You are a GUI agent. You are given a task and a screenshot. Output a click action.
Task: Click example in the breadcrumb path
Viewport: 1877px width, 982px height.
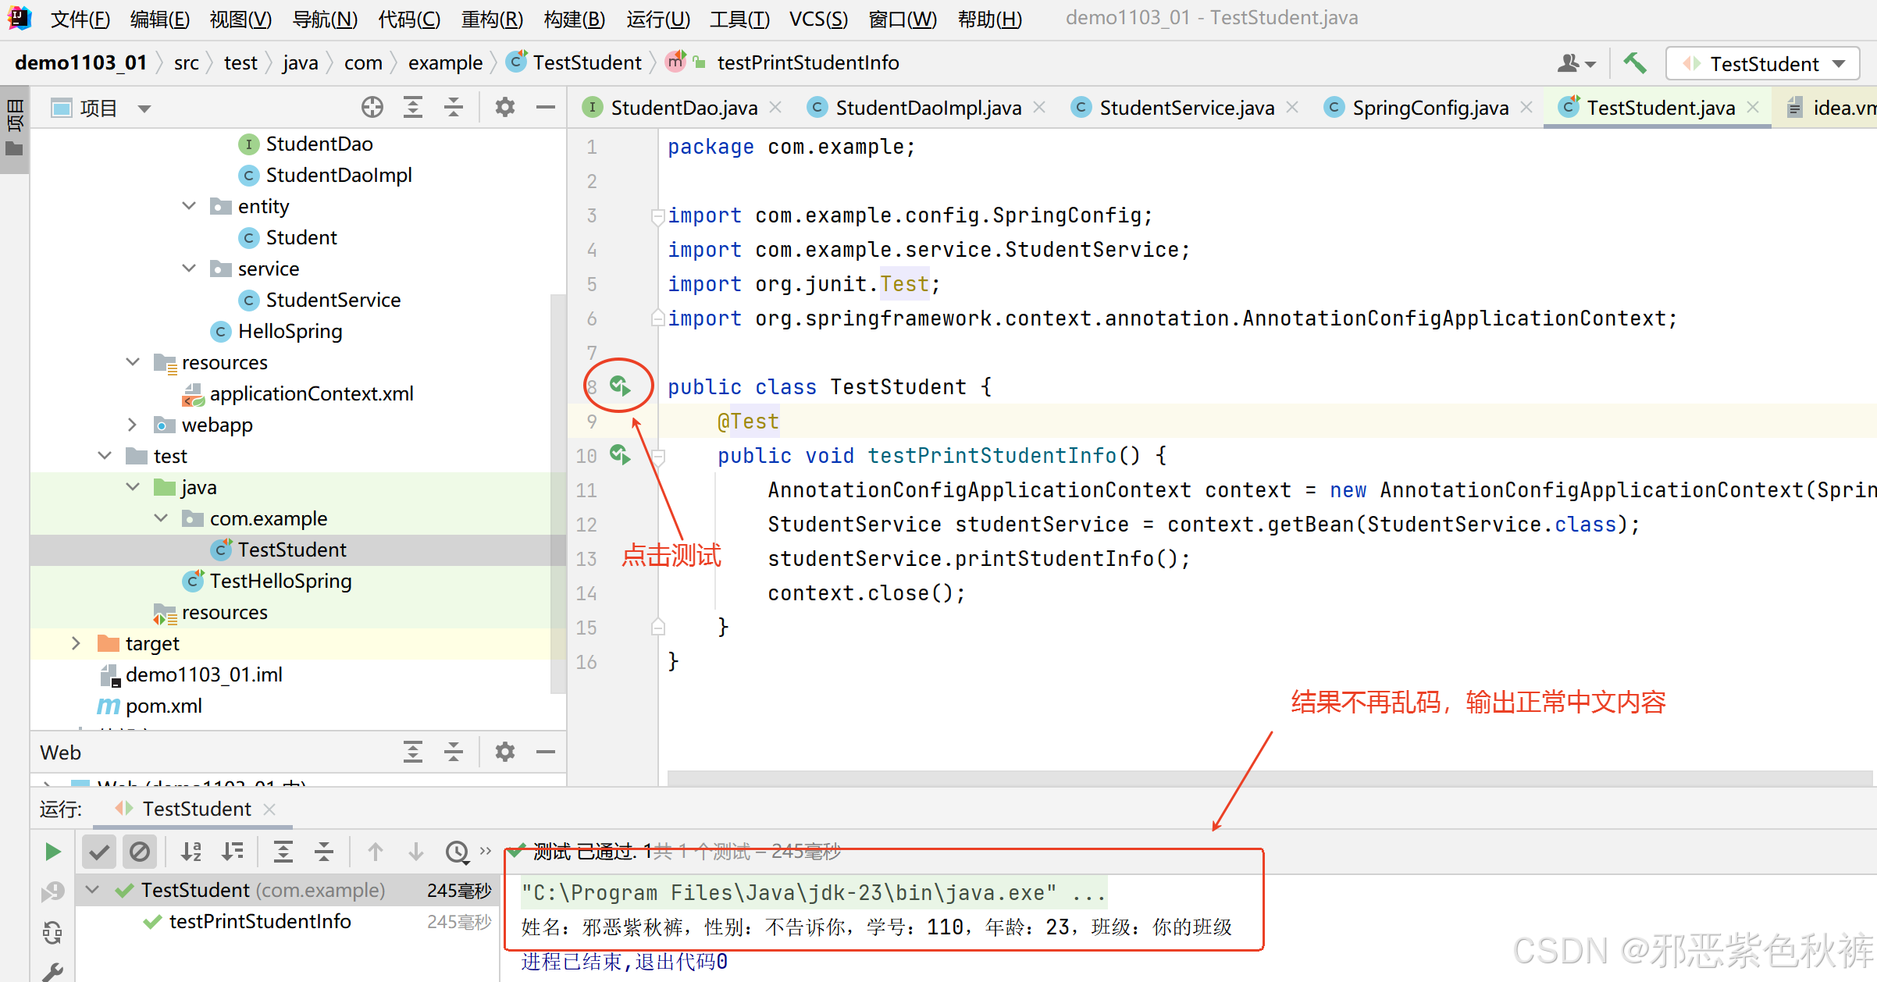pyautogui.click(x=445, y=63)
